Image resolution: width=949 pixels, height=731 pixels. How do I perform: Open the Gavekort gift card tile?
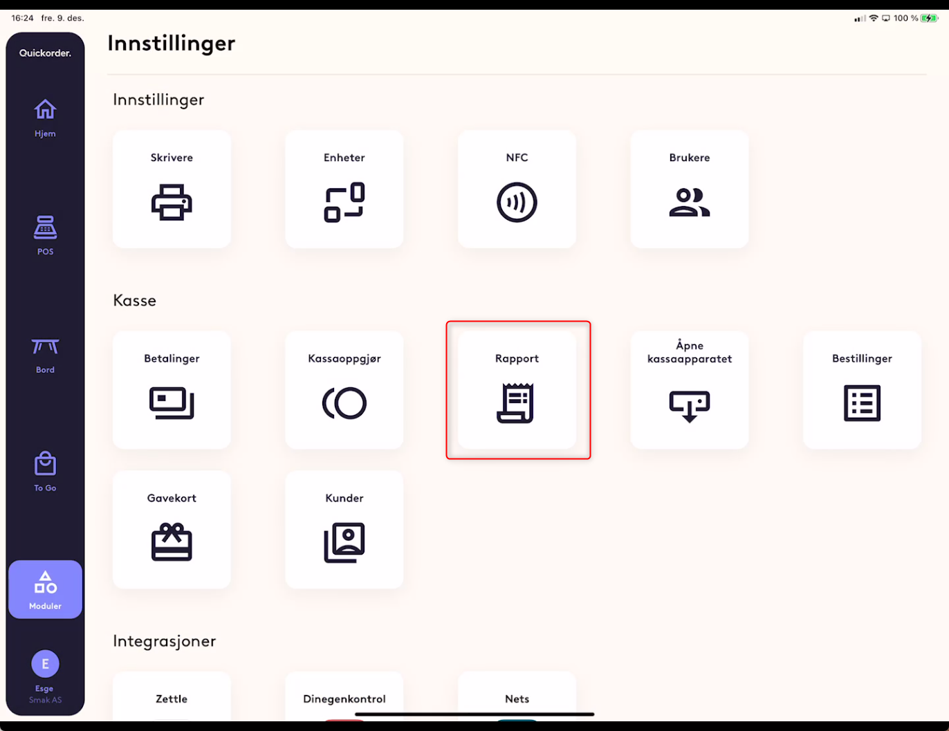coord(172,530)
